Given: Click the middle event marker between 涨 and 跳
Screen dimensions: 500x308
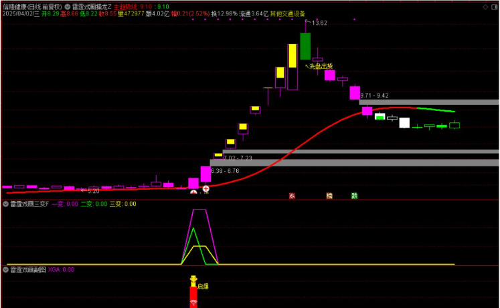Looking at the screenshot, I should click(x=329, y=196).
